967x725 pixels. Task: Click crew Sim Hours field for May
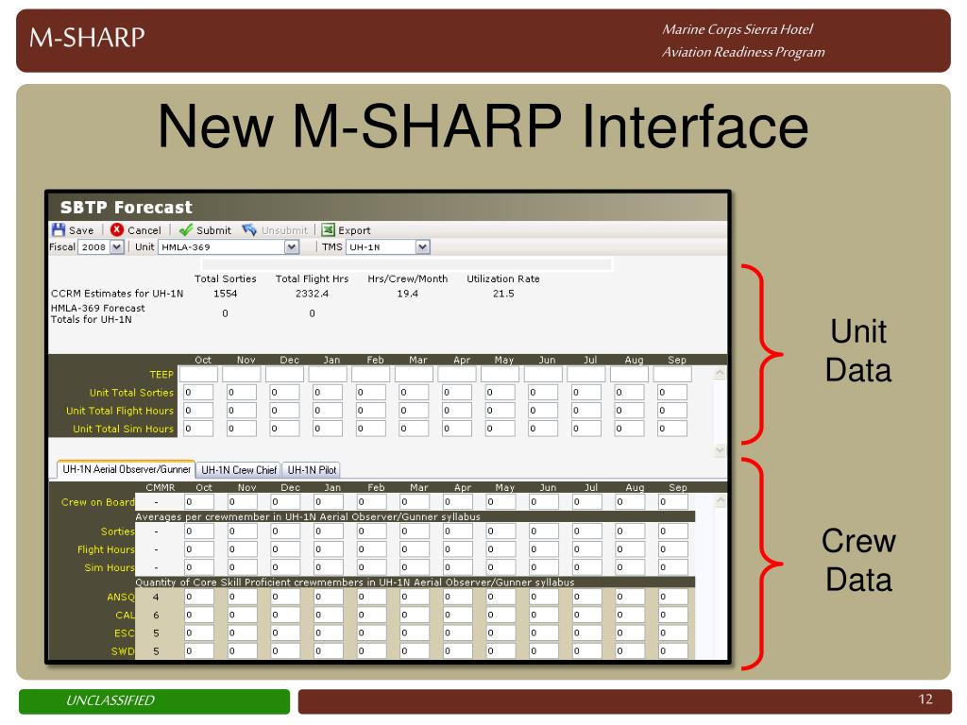point(500,567)
